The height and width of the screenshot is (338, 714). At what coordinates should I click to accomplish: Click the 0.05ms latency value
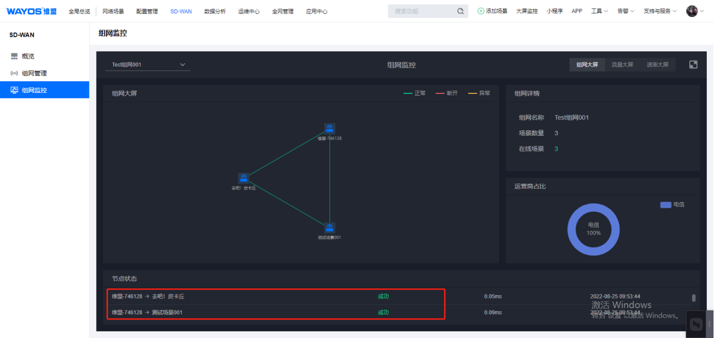pos(493,296)
